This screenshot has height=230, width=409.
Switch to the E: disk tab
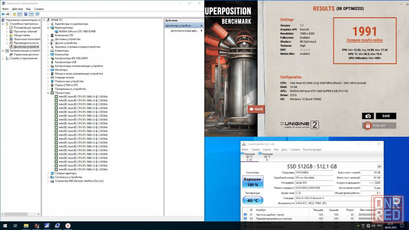[267, 157]
